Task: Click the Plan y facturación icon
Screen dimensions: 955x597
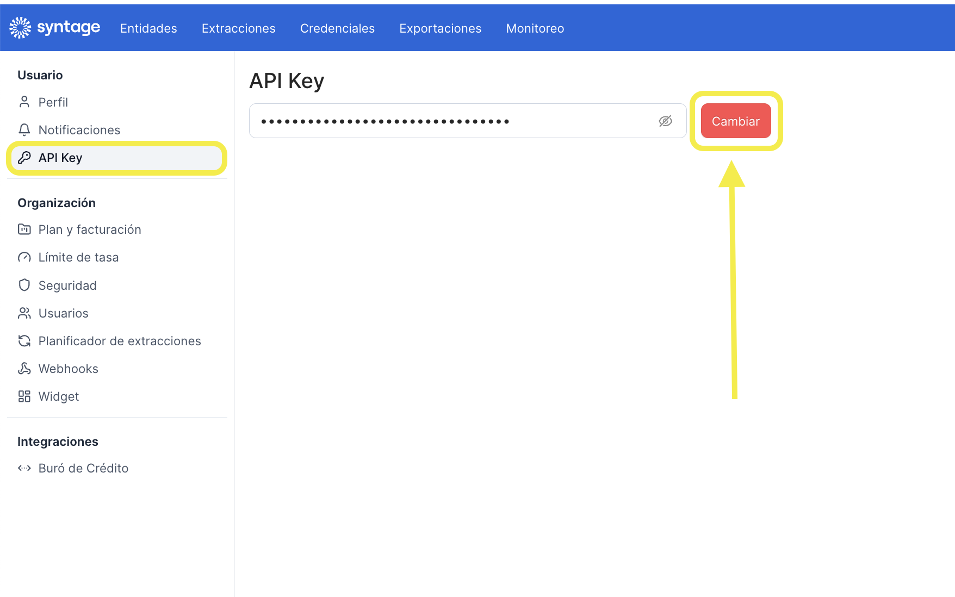Action: (x=24, y=229)
